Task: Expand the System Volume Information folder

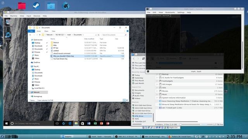Action: 157,98
